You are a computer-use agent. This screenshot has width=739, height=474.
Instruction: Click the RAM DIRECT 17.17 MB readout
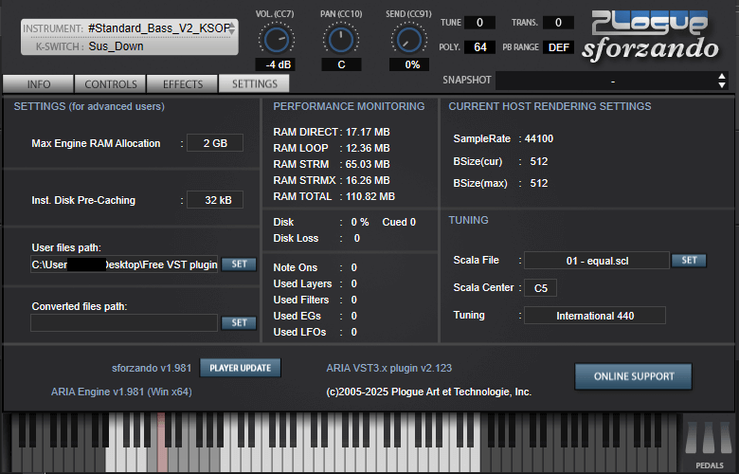click(332, 132)
